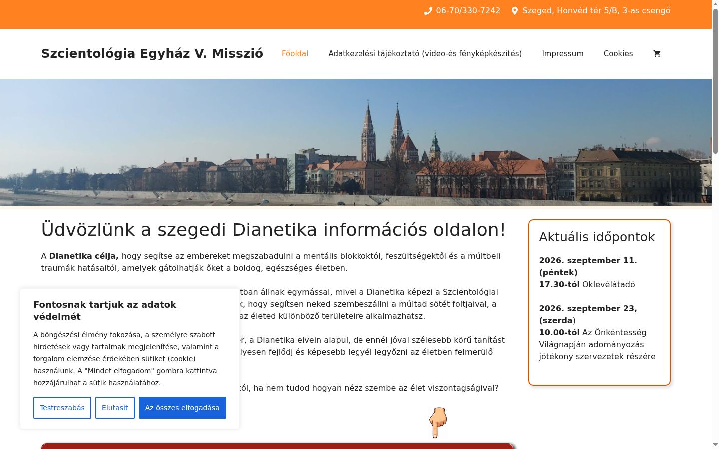719x449 pixels.
Task: Click the date 2026. szeptember 11. (péntek)
Action: pyautogui.click(x=588, y=266)
